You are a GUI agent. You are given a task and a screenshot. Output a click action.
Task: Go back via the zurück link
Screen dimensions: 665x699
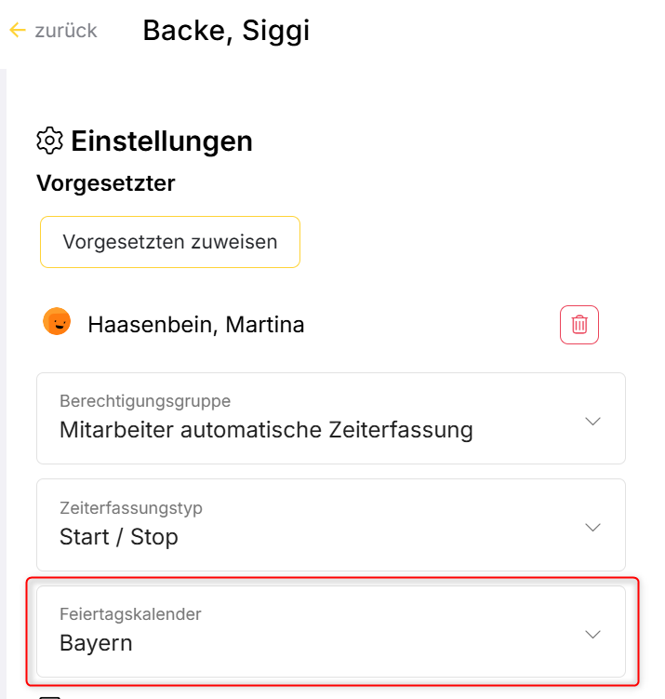coord(65,31)
